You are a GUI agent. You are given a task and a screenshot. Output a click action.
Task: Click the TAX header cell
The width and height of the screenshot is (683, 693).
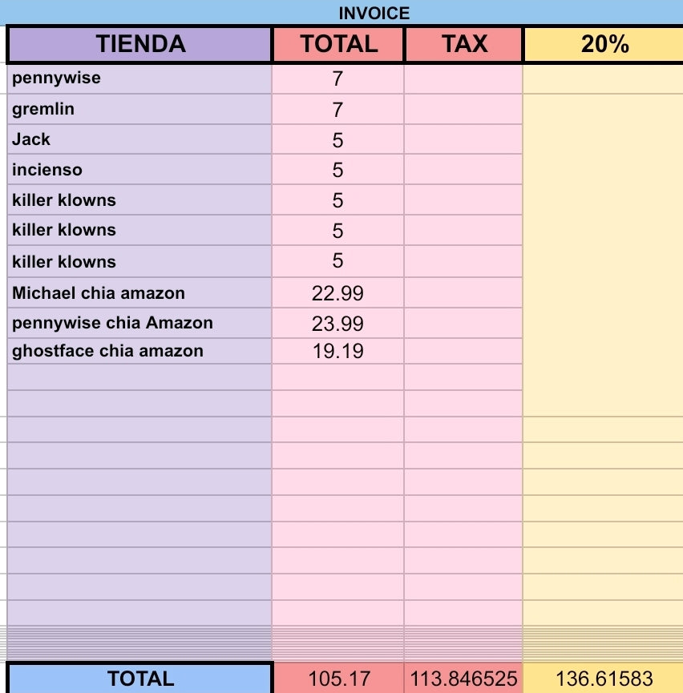coord(463,44)
